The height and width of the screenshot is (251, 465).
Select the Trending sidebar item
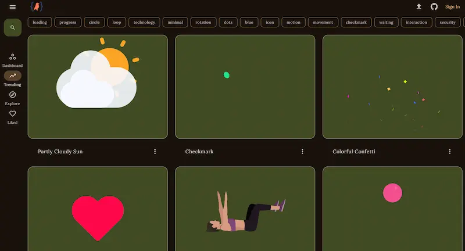click(12, 79)
